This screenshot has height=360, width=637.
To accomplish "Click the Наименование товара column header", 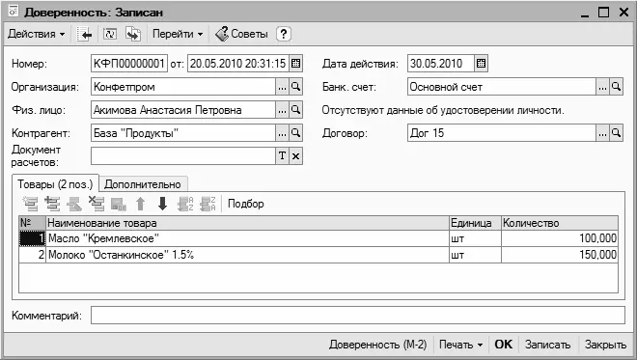I will pyautogui.click(x=247, y=223).
